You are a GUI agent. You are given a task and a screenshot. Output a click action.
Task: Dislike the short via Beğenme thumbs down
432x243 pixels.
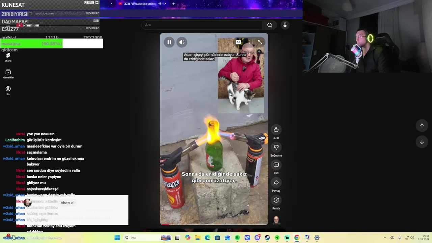(x=276, y=147)
